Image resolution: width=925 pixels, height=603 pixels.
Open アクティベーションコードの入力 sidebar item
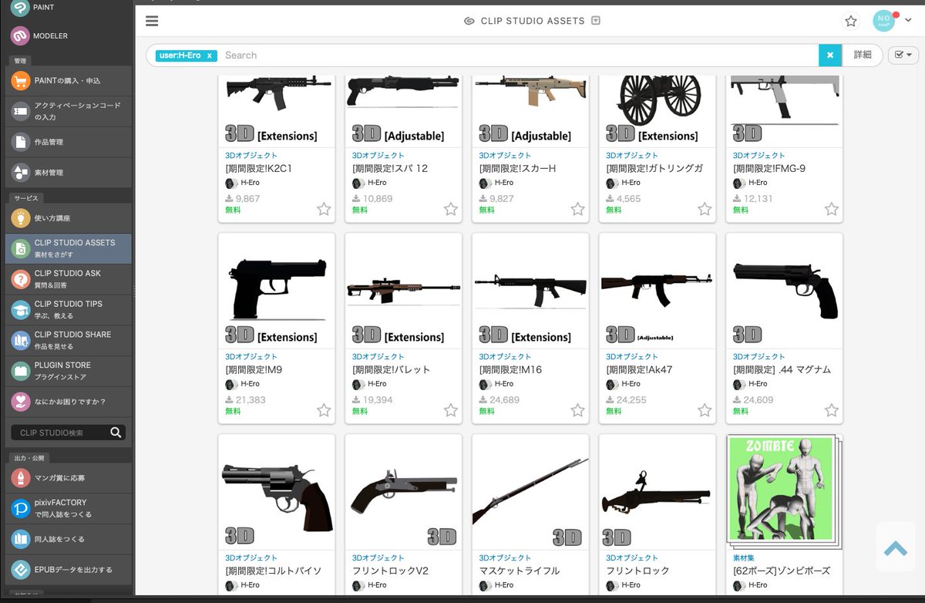[x=69, y=111]
